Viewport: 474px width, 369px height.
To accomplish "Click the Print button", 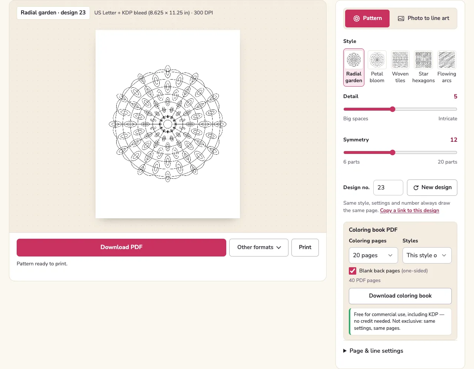I will click(x=305, y=248).
